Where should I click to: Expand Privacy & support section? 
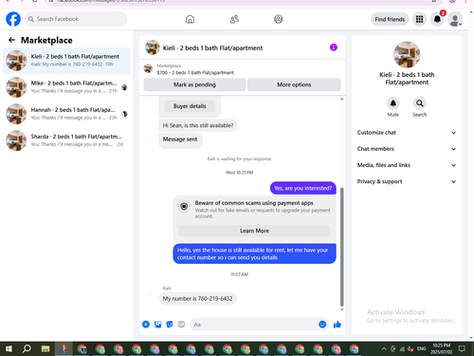click(x=407, y=181)
